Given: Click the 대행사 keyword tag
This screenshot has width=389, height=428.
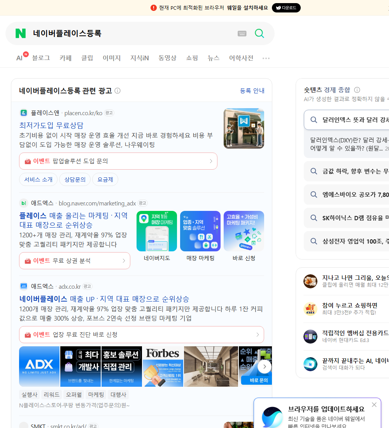Looking at the screenshot, I should point(118,395).
